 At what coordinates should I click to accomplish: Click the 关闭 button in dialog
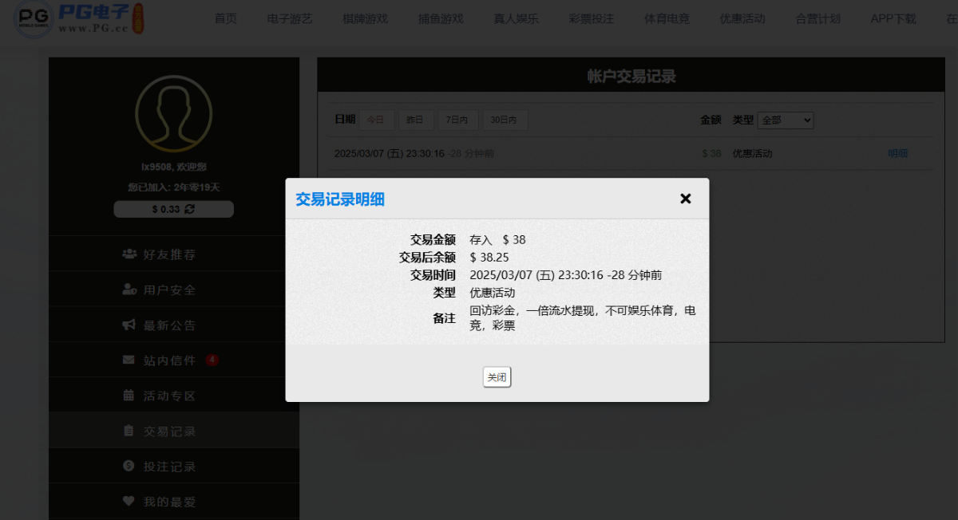click(497, 377)
